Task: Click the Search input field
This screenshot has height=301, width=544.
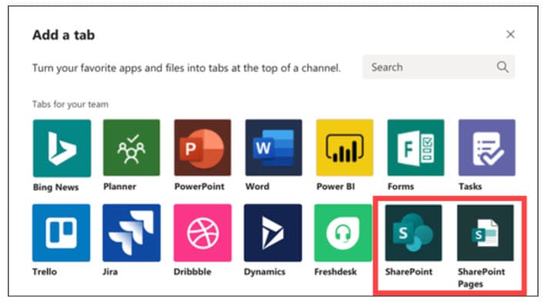Action: coord(438,67)
